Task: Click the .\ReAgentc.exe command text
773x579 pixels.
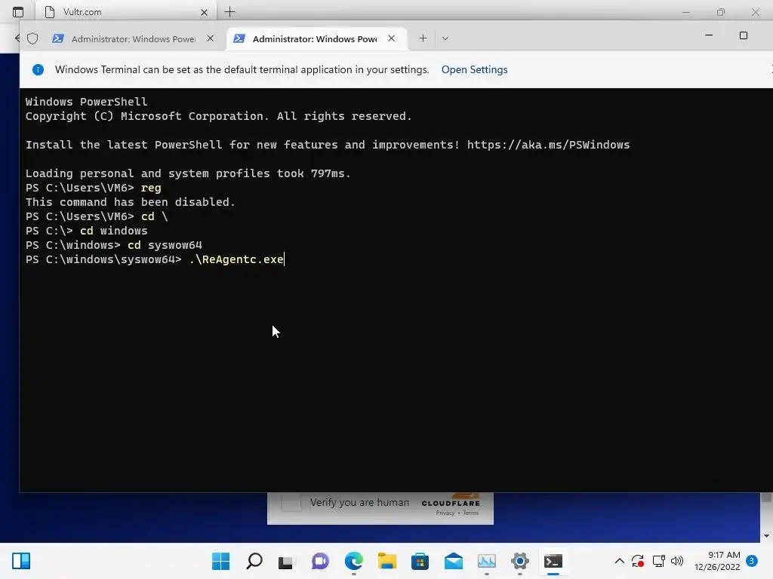Action: (x=236, y=259)
